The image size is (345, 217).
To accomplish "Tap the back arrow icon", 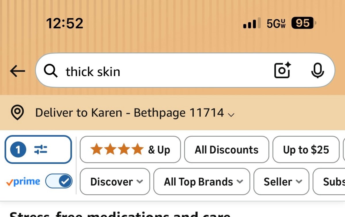I will point(18,71).
